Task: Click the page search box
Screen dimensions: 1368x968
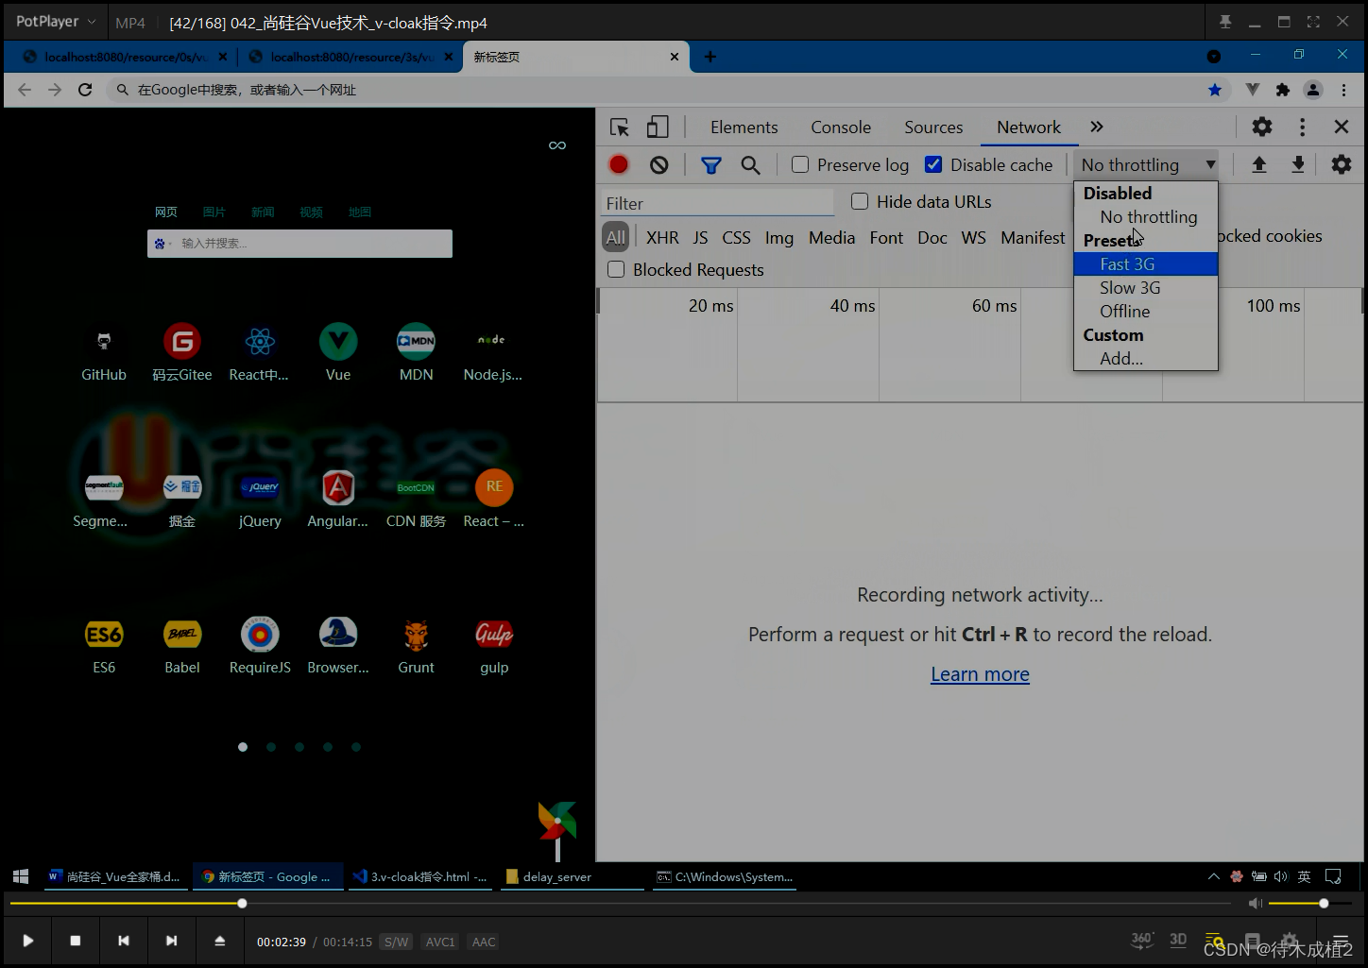Action: (x=299, y=243)
